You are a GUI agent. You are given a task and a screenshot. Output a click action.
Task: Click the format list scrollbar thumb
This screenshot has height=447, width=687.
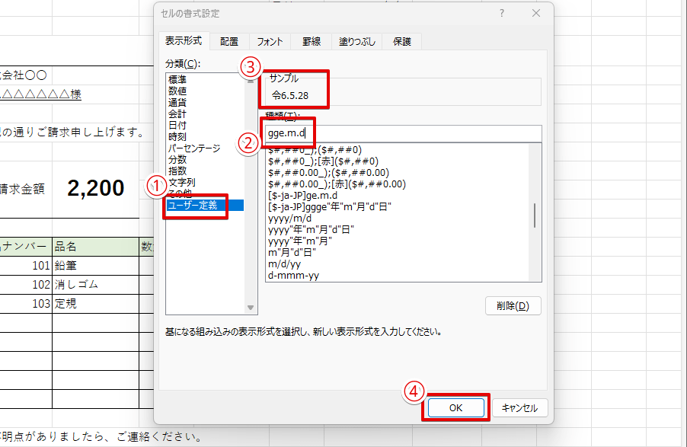(x=535, y=216)
